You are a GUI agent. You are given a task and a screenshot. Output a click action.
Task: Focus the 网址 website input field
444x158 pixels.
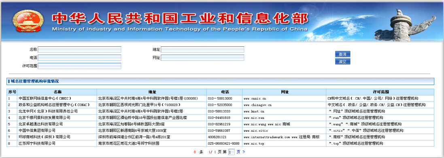pyautogui.click(x=202, y=58)
